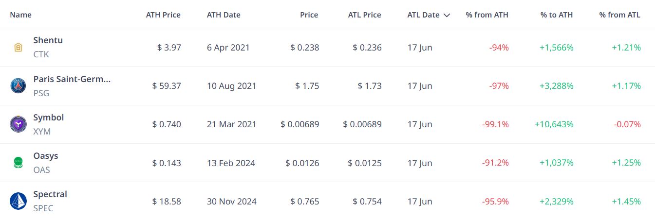Viewport: 655px width, 220px height.
Task: Sort by % from ATH header
Action: 487,15
